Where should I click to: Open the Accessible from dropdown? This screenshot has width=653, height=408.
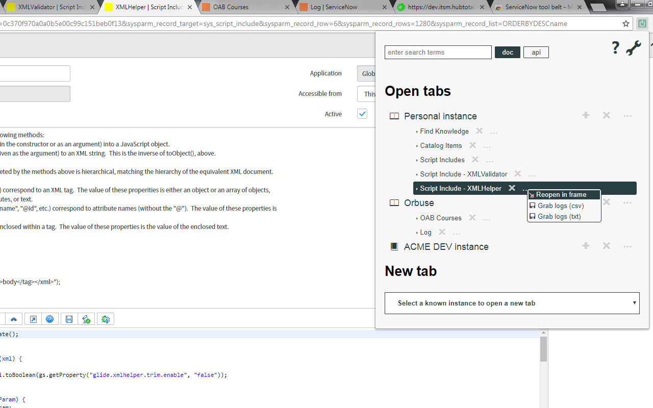tap(366, 94)
